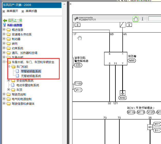This screenshot has height=144, width=161.
Task: Click the B11 connector label
Action: 157,130
